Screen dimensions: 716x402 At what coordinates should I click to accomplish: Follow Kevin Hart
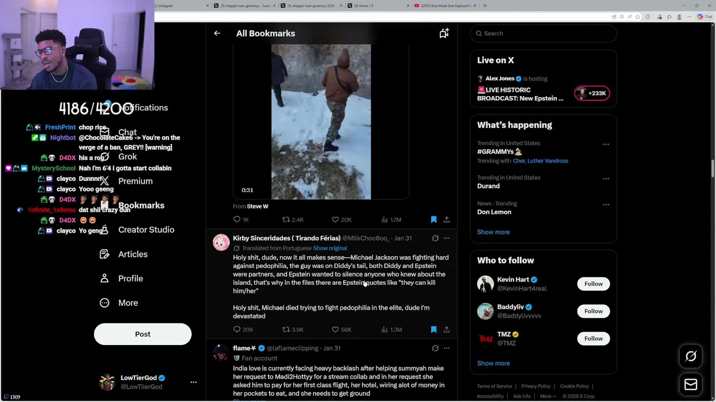pos(593,284)
